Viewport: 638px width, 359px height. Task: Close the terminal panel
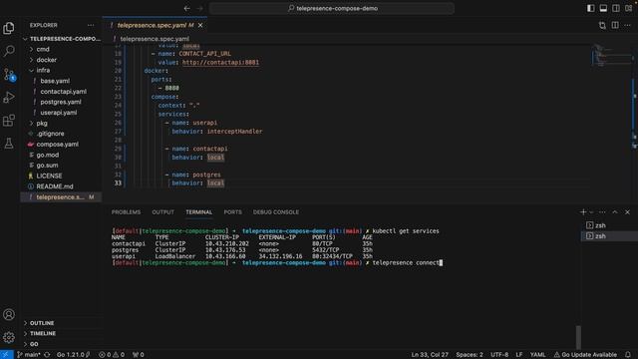pyautogui.click(x=627, y=212)
